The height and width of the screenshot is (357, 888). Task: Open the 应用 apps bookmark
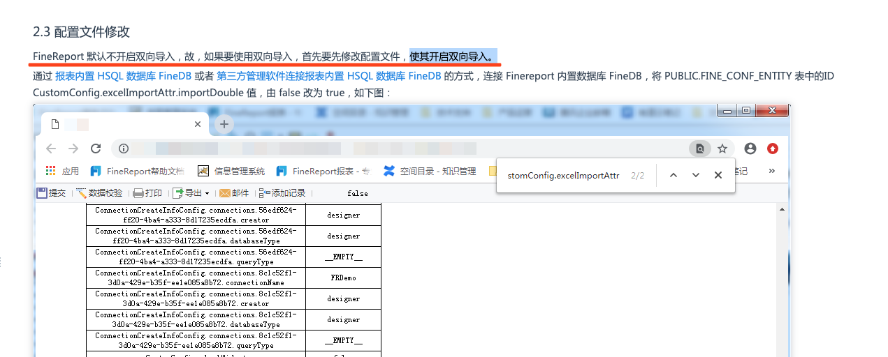(x=62, y=171)
